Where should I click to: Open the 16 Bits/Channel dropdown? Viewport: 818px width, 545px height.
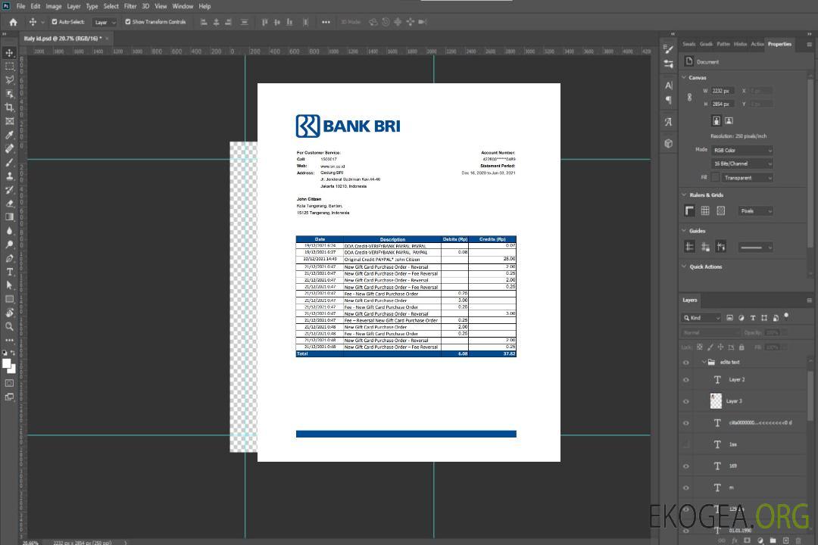pyautogui.click(x=742, y=163)
